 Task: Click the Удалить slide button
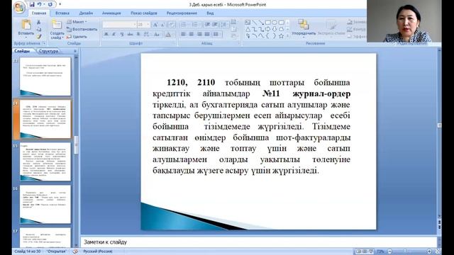[77, 37]
